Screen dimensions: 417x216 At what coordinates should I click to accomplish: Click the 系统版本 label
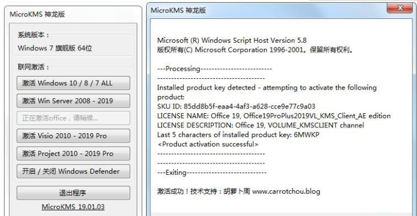click(34, 35)
